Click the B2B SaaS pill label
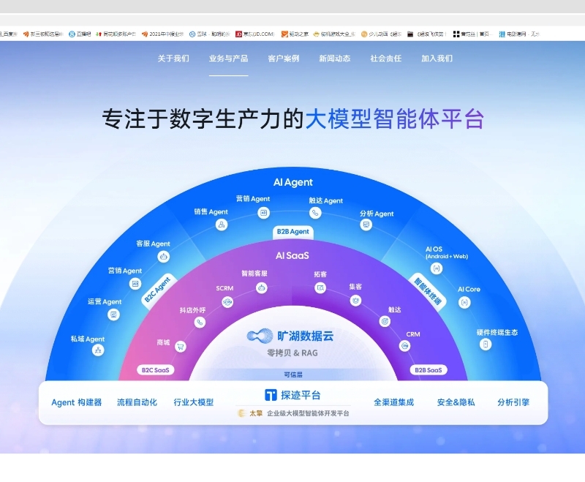The height and width of the screenshot is (482, 585). (x=429, y=370)
